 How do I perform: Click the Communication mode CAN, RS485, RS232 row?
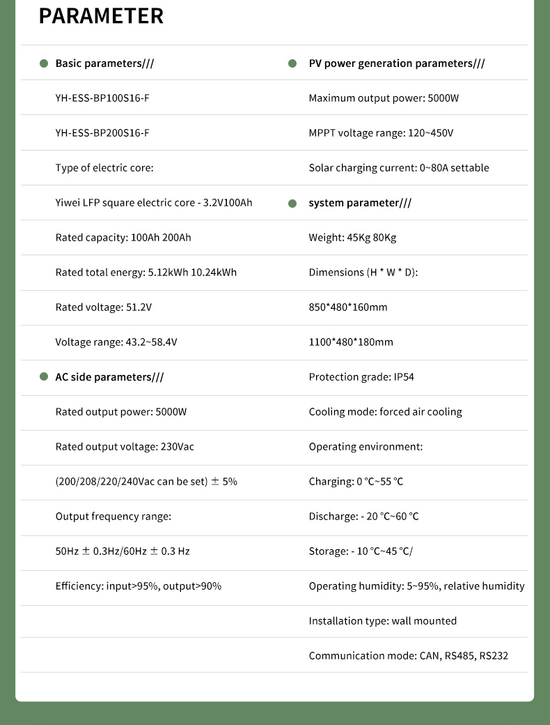408,656
